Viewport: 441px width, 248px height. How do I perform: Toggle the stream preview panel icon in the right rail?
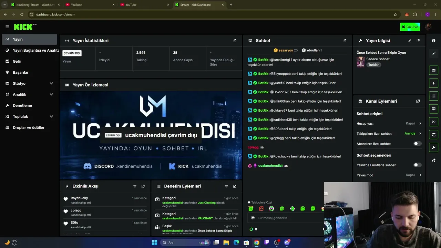tap(433, 70)
